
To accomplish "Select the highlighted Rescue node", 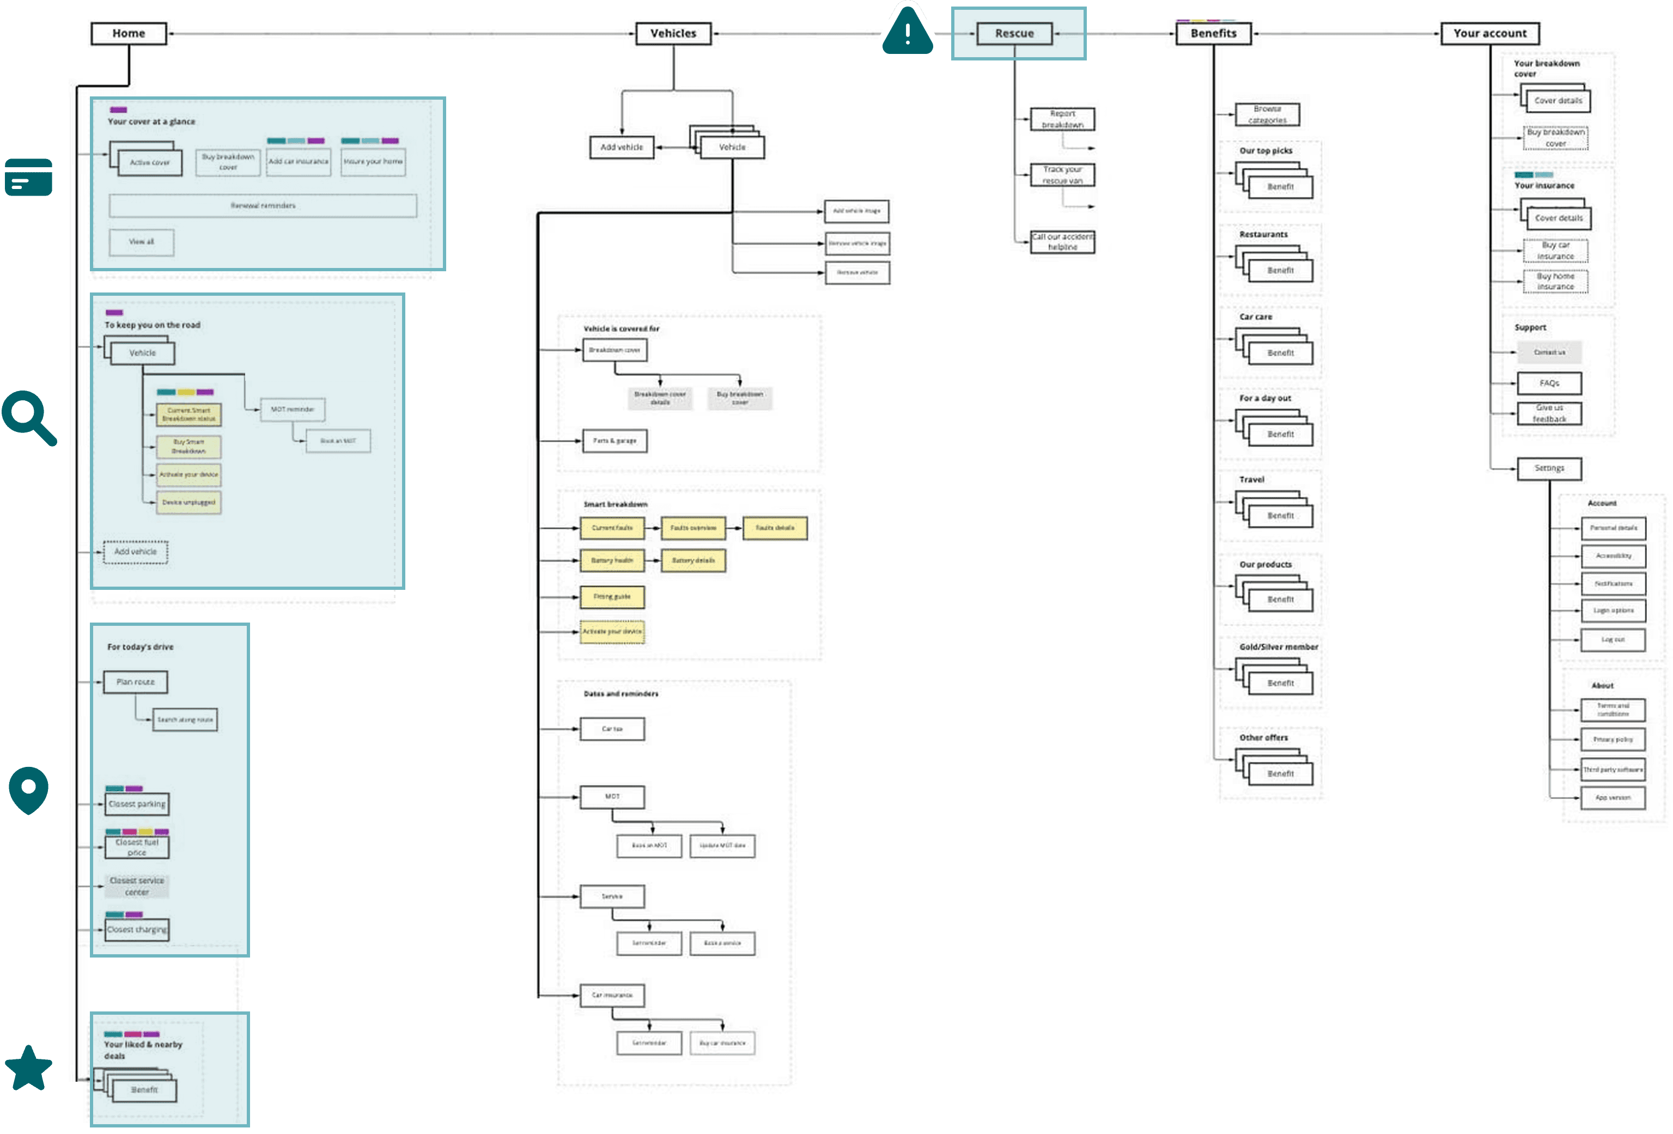I will [1015, 33].
